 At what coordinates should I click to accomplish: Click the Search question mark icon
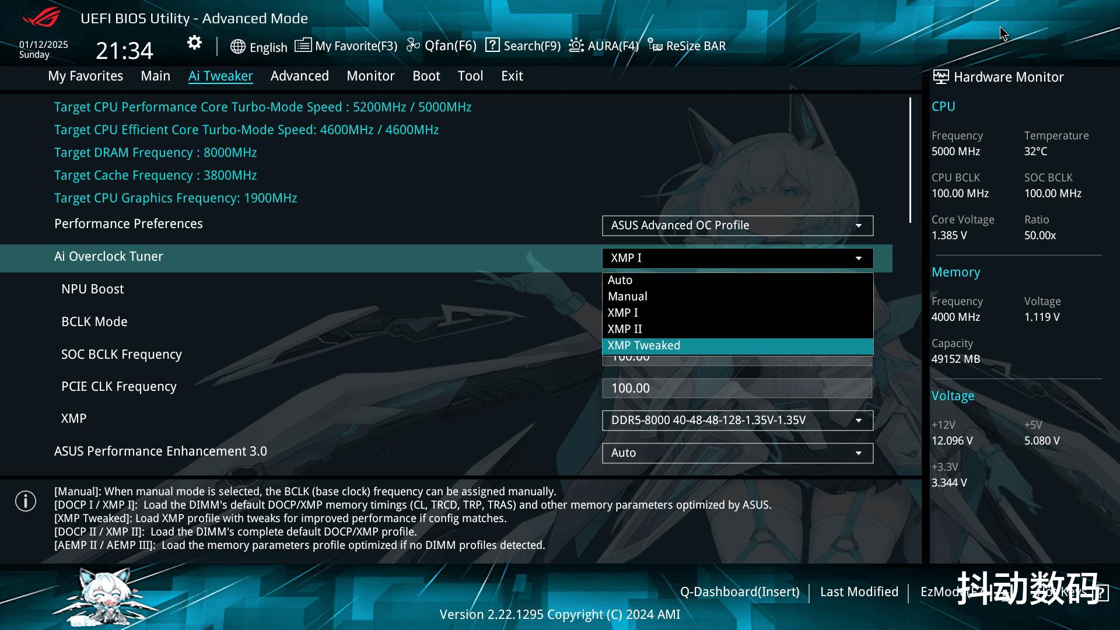pos(492,45)
